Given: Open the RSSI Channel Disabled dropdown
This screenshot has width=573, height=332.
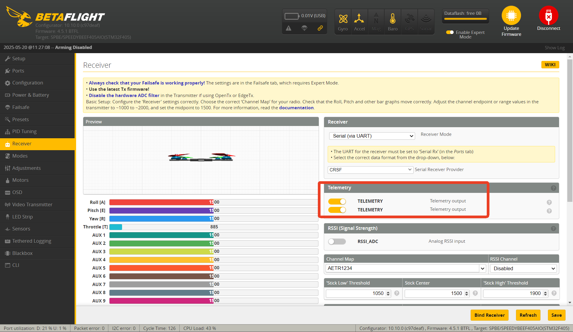Looking at the screenshot, I should click(524, 268).
